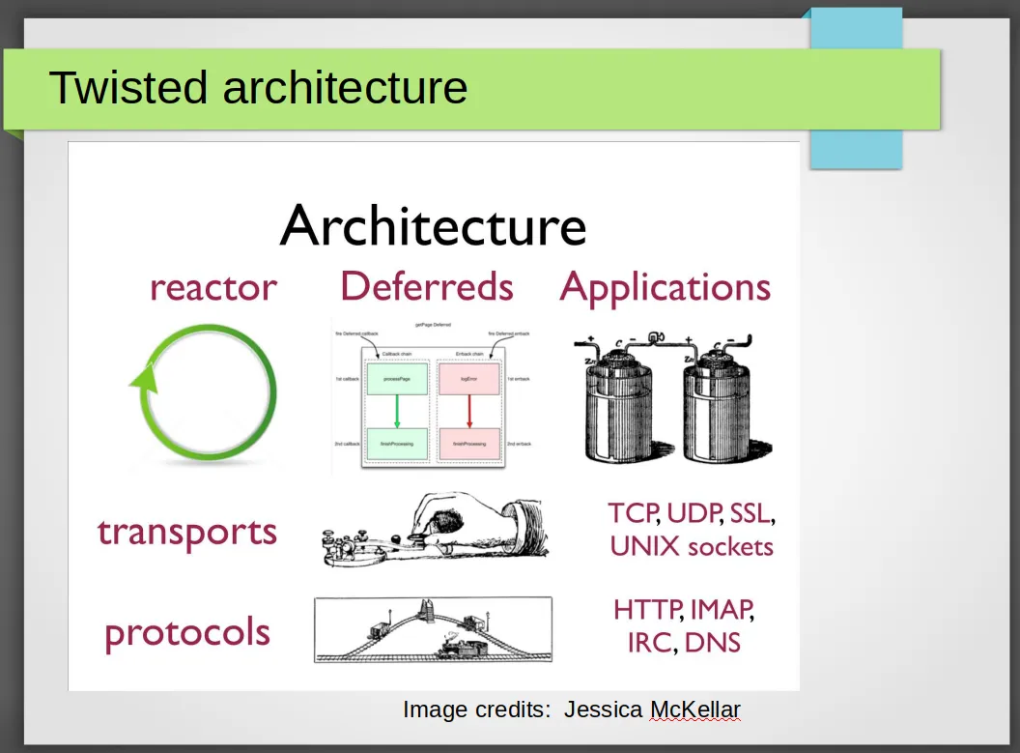The image size is (1020, 753).
Task: Select the "protocols" label
Action: (187, 633)
